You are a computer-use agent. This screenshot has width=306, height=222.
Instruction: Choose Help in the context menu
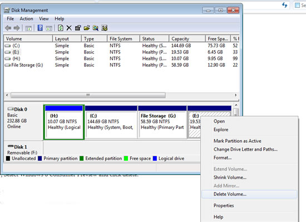point(250,217)
